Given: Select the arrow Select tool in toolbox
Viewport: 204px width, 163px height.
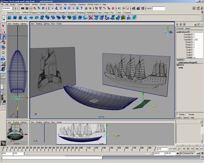Looking at the screenshot, I should (x=3, y=26).
